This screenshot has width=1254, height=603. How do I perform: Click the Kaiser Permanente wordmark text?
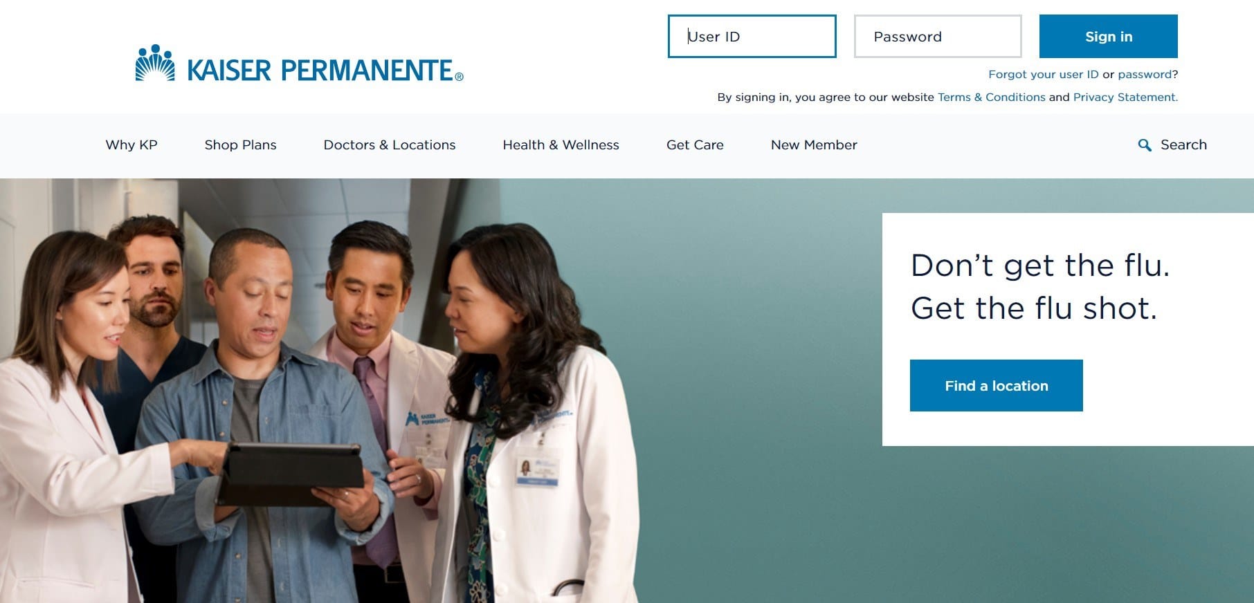[325, 70]
